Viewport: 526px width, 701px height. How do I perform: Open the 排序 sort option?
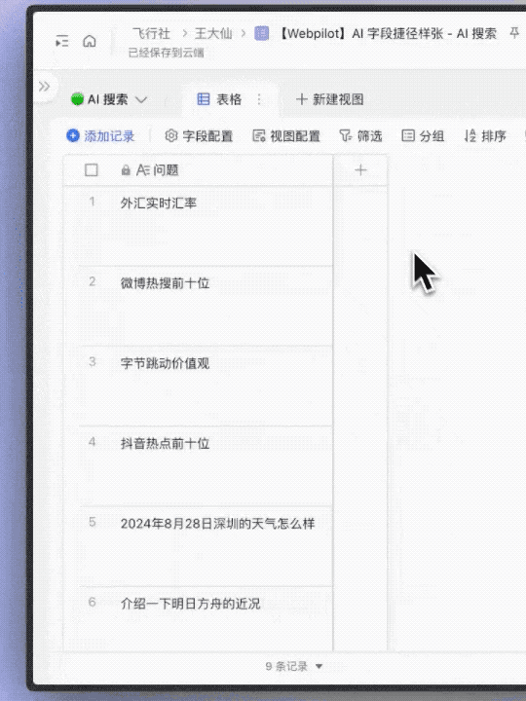tap(485, 136)
